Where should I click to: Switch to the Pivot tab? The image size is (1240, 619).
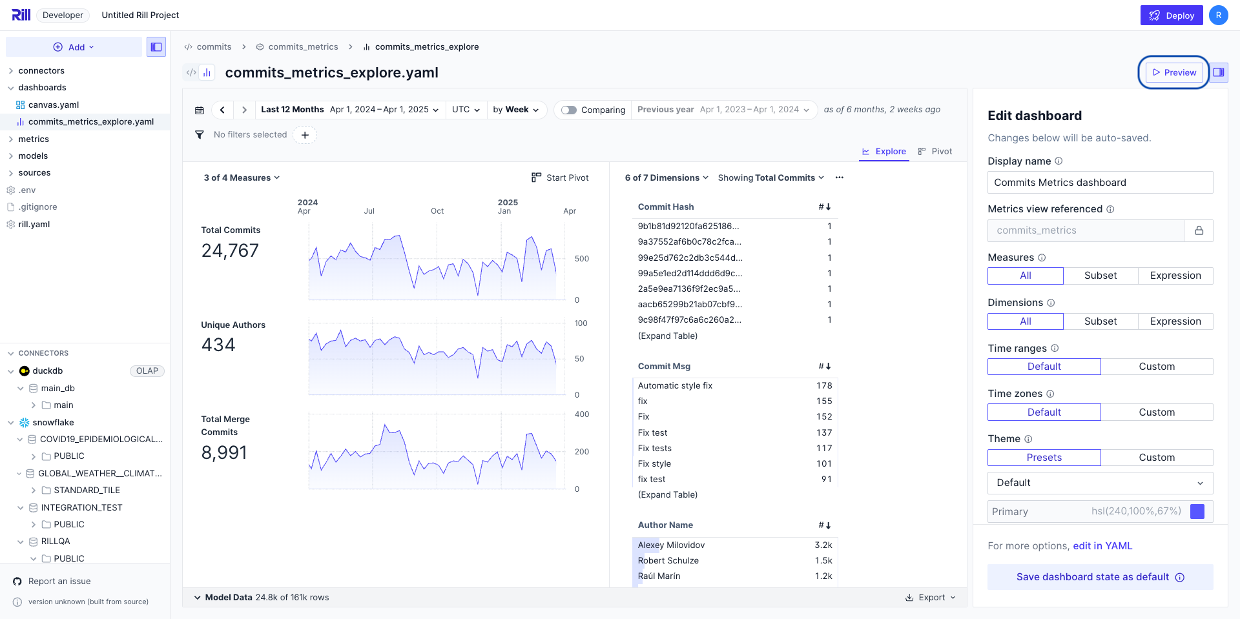click(935, 151)
